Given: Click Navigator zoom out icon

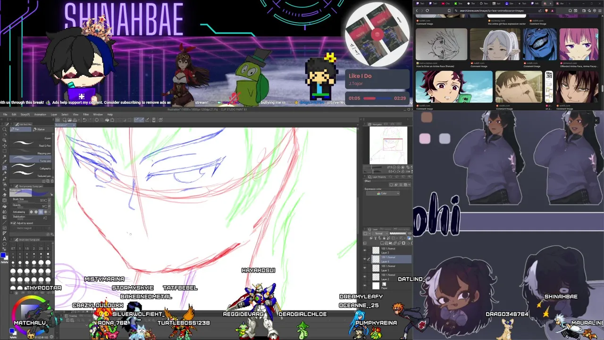Looking at the screenshot, I should coord(394,167).
